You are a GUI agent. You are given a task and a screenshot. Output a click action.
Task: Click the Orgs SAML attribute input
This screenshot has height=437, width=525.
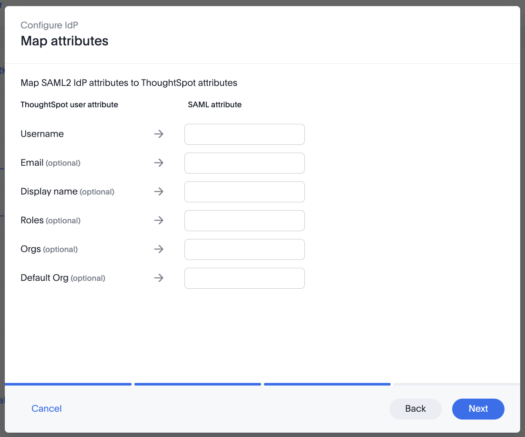point(245,249)
